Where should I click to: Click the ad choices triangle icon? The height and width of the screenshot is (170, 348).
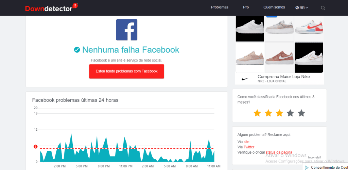point(307,168)
